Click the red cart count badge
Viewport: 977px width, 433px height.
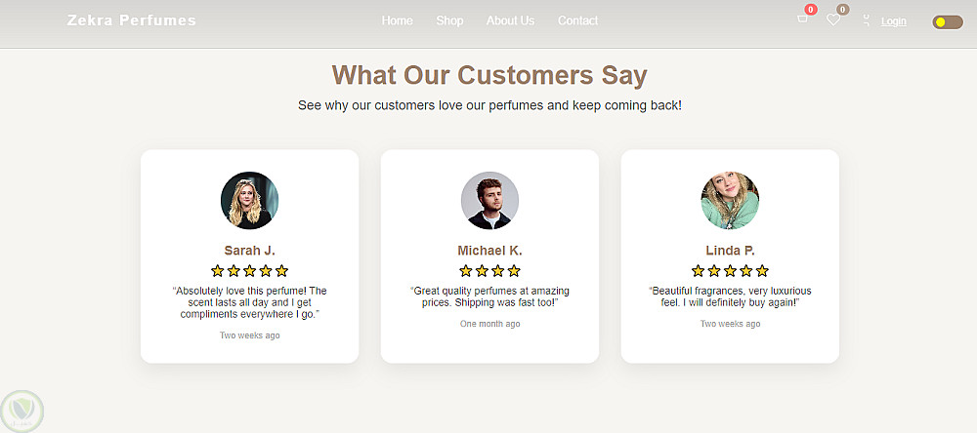(x=810, y=10)
